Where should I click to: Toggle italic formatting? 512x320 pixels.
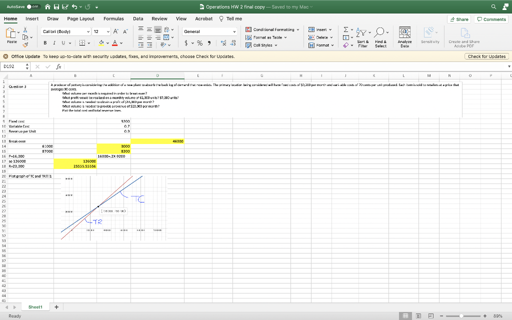[x=53, y=41]
